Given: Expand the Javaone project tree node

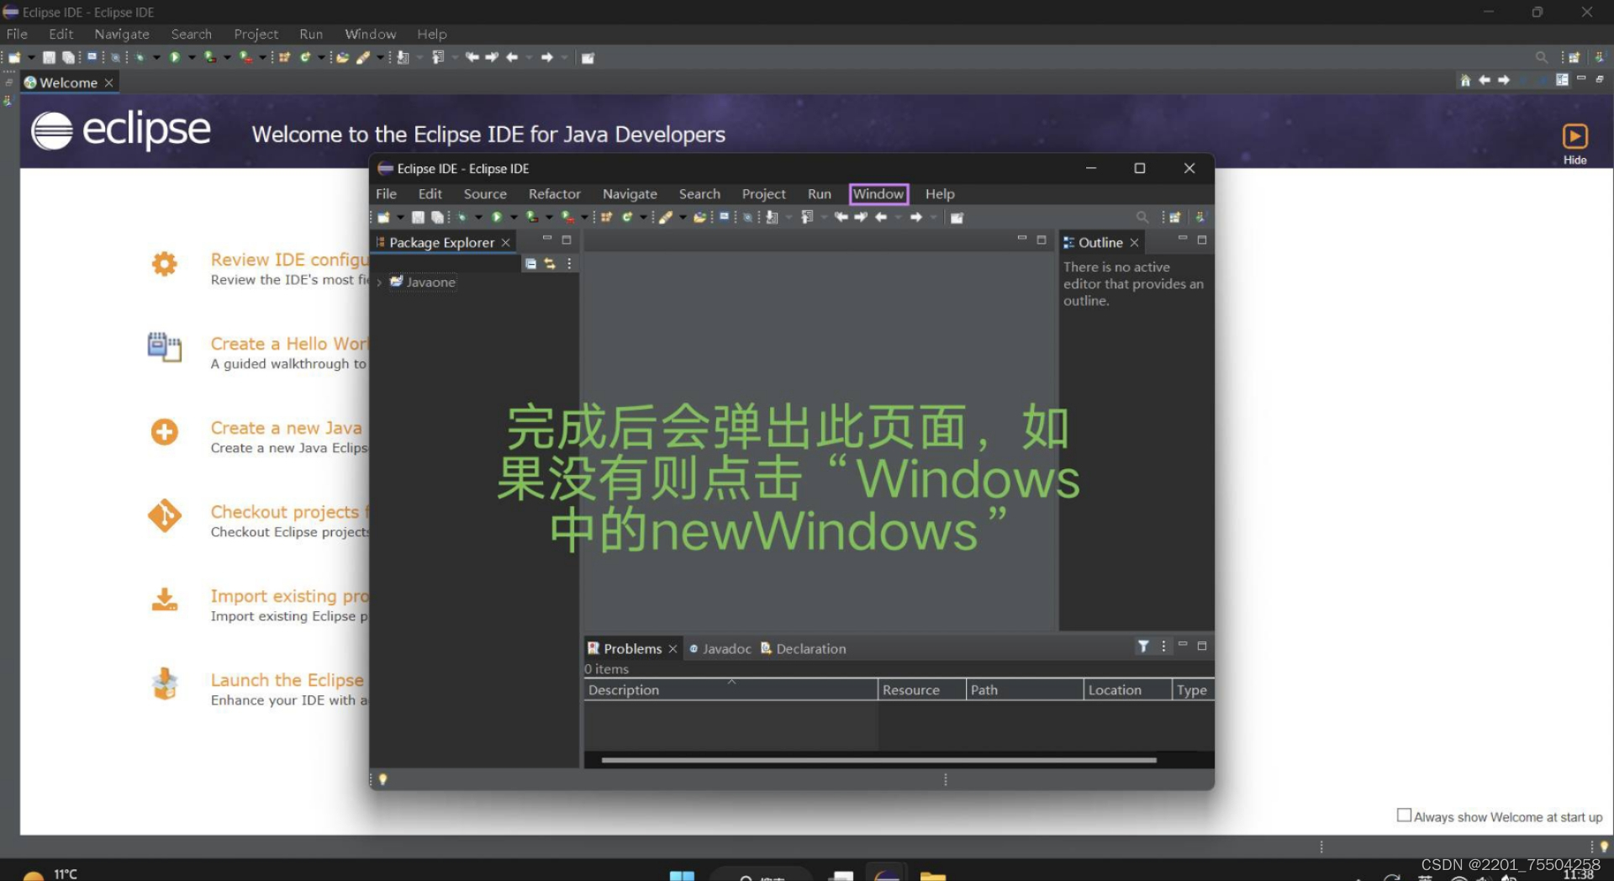Looking at the screenshot, I should pyautogui.click(x=380, y=282).
